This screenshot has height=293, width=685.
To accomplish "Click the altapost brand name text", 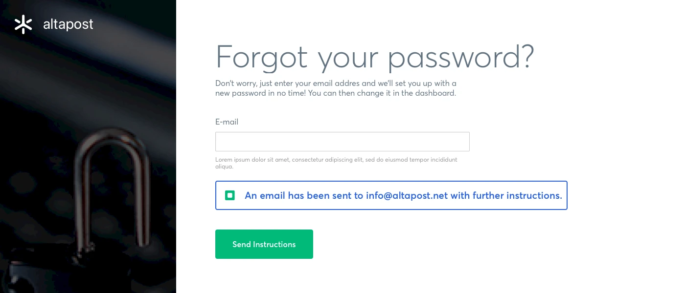I will [68, 24].
